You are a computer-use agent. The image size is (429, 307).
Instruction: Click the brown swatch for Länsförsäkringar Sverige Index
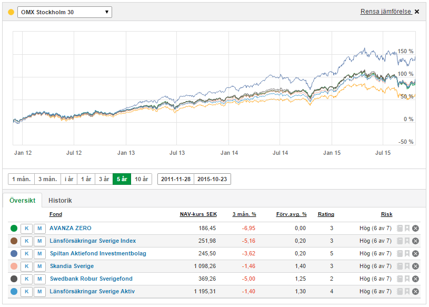pos(14,241)
